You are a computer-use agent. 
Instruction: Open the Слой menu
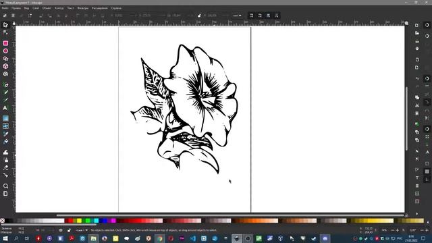[36, 8]
